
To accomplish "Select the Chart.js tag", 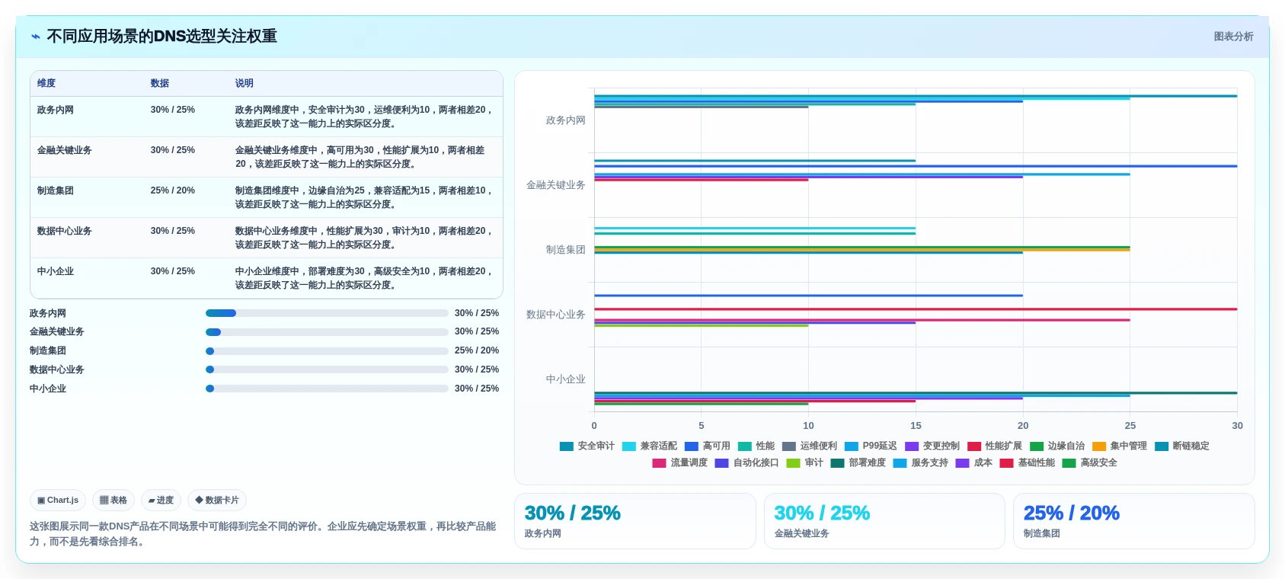I will pyautogui.click(x=58, y=501).
